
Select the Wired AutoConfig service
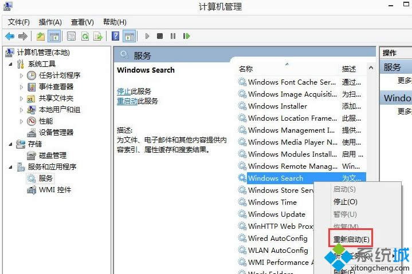pyautogui.click(x=278, y=238)
